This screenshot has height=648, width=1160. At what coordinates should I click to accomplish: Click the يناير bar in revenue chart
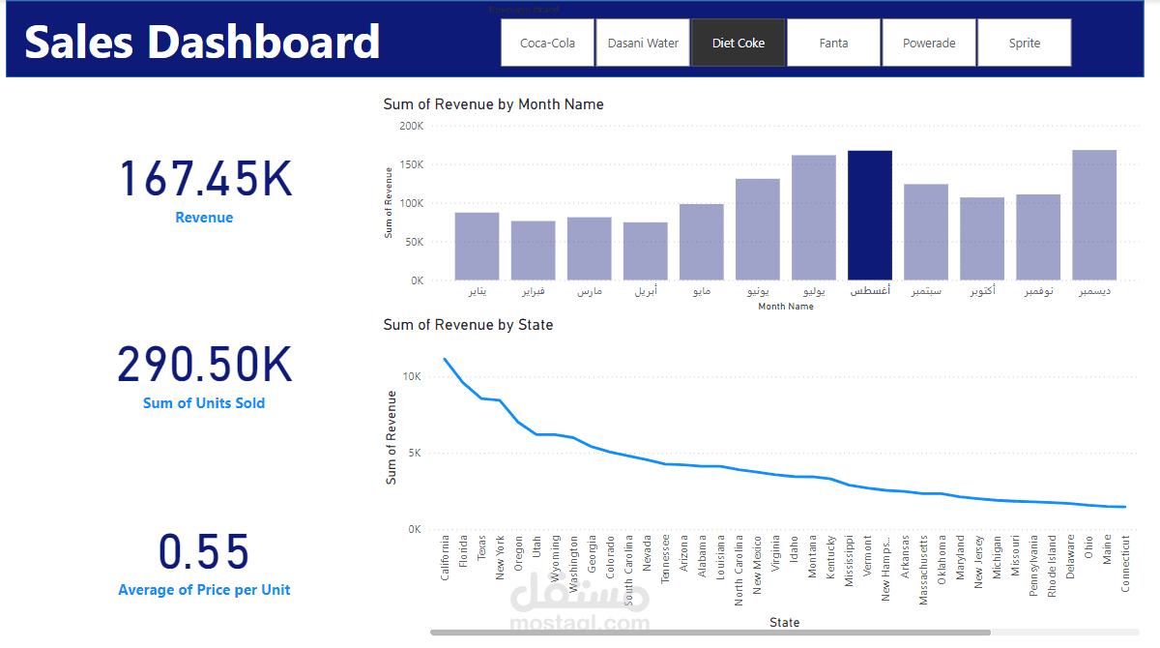click(x=478, y=247)
